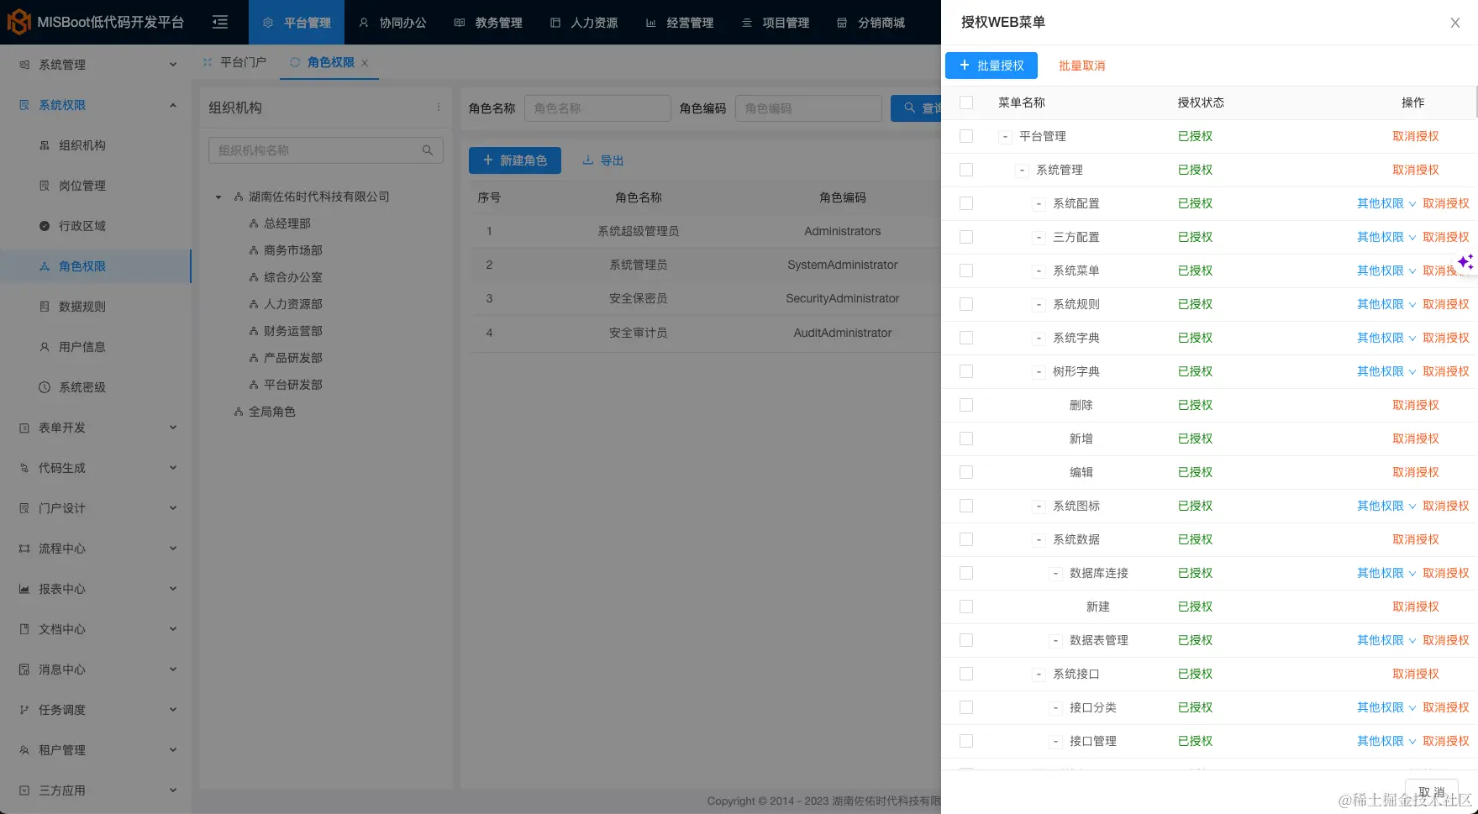Image resolution: width=1478 pixels, height=814 pixels.
Task: Switch to the 协同办公 top menu
Action: point(392,23)
